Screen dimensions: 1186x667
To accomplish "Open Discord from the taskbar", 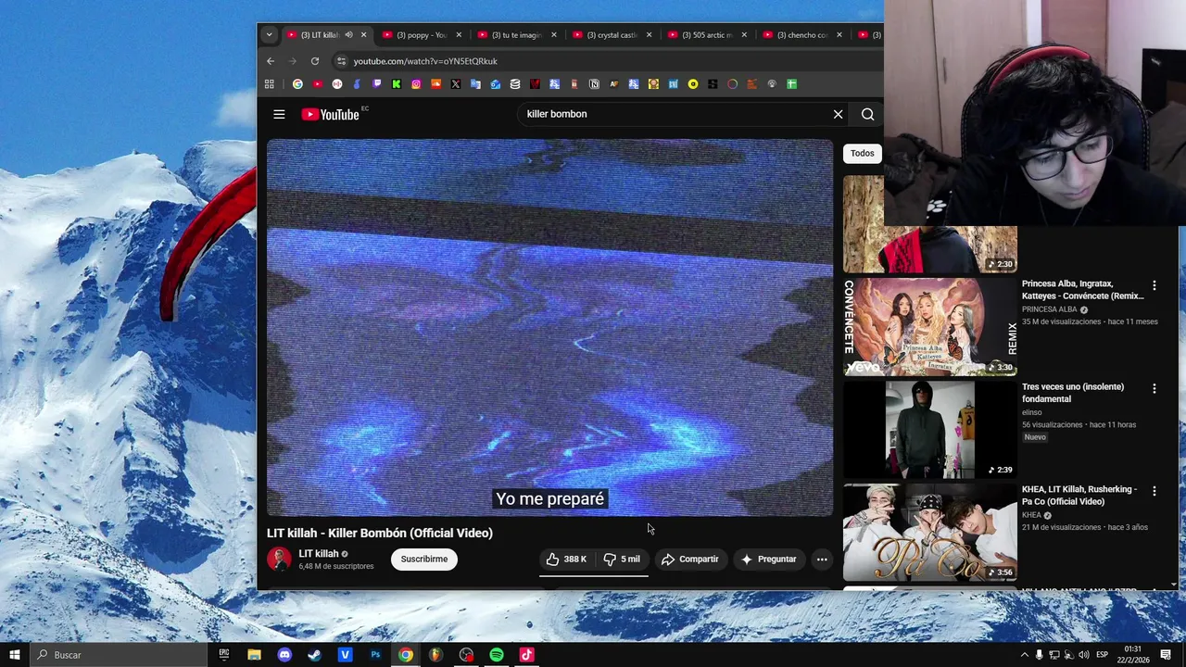I will (x=284, y=655).
